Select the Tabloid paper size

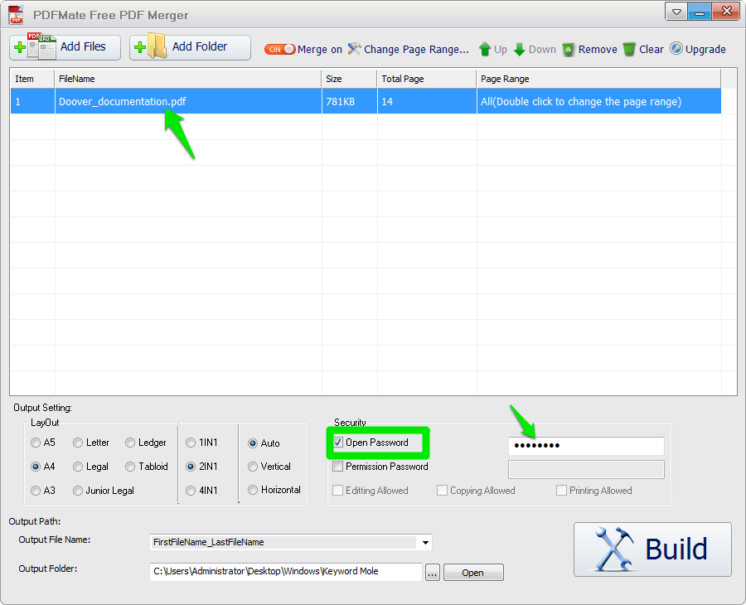[130, 467]
